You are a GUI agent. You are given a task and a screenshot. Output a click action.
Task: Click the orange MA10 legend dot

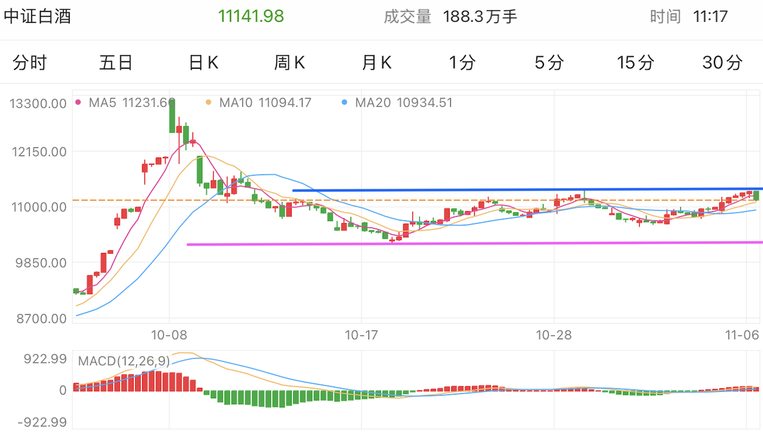[x=208, y=102]
